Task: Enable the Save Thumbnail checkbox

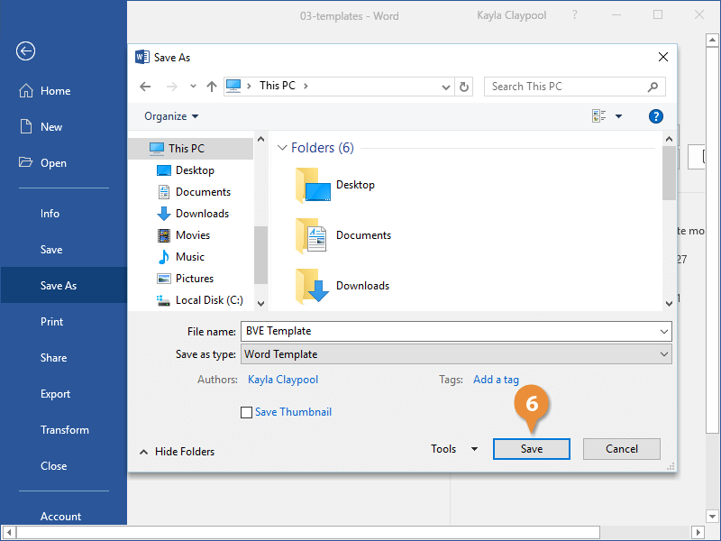Action: coord(246,412)
